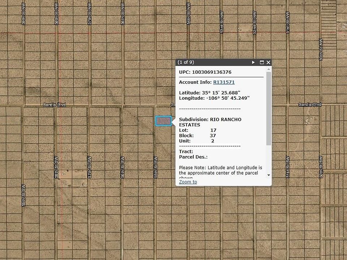Click the Subdivision RIO RANCHO text
This screenshot has height=260, width=347.
point(210,120)
